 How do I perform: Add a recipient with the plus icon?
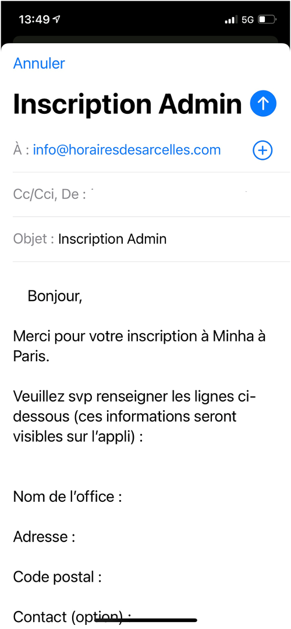pyautogui.click(x=262, y=151)
